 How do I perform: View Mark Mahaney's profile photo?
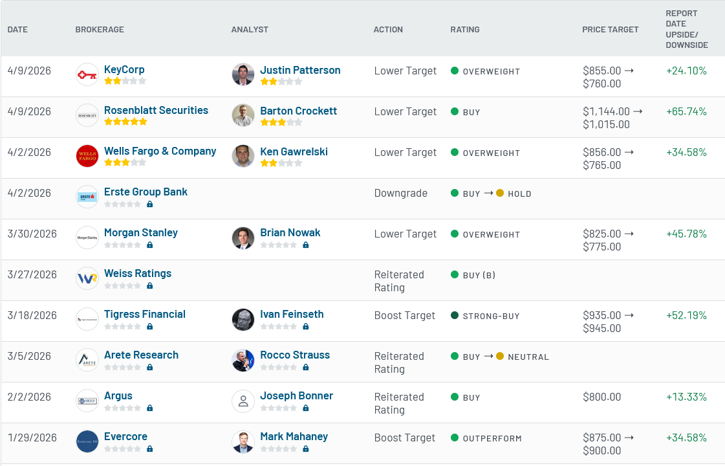[243, 441]
